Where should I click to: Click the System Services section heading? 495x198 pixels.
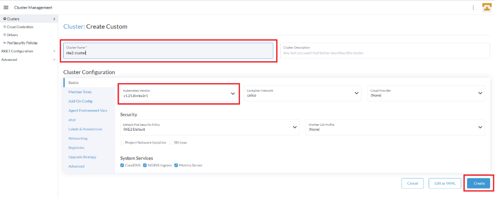(136, 158)
